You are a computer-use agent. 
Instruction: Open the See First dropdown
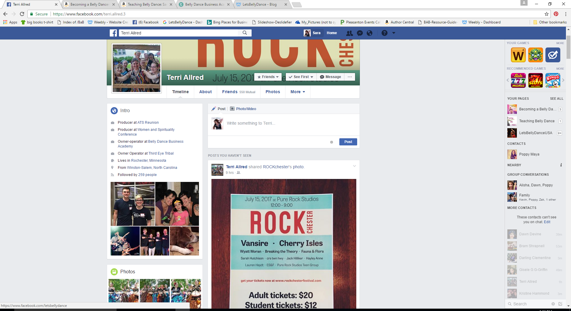(x=301, y=77)
